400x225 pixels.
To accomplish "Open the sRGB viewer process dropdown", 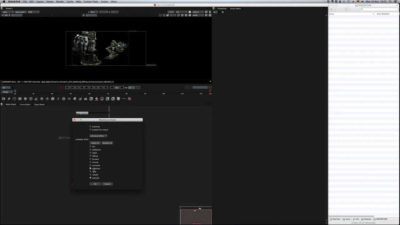I will pos(198,15).
